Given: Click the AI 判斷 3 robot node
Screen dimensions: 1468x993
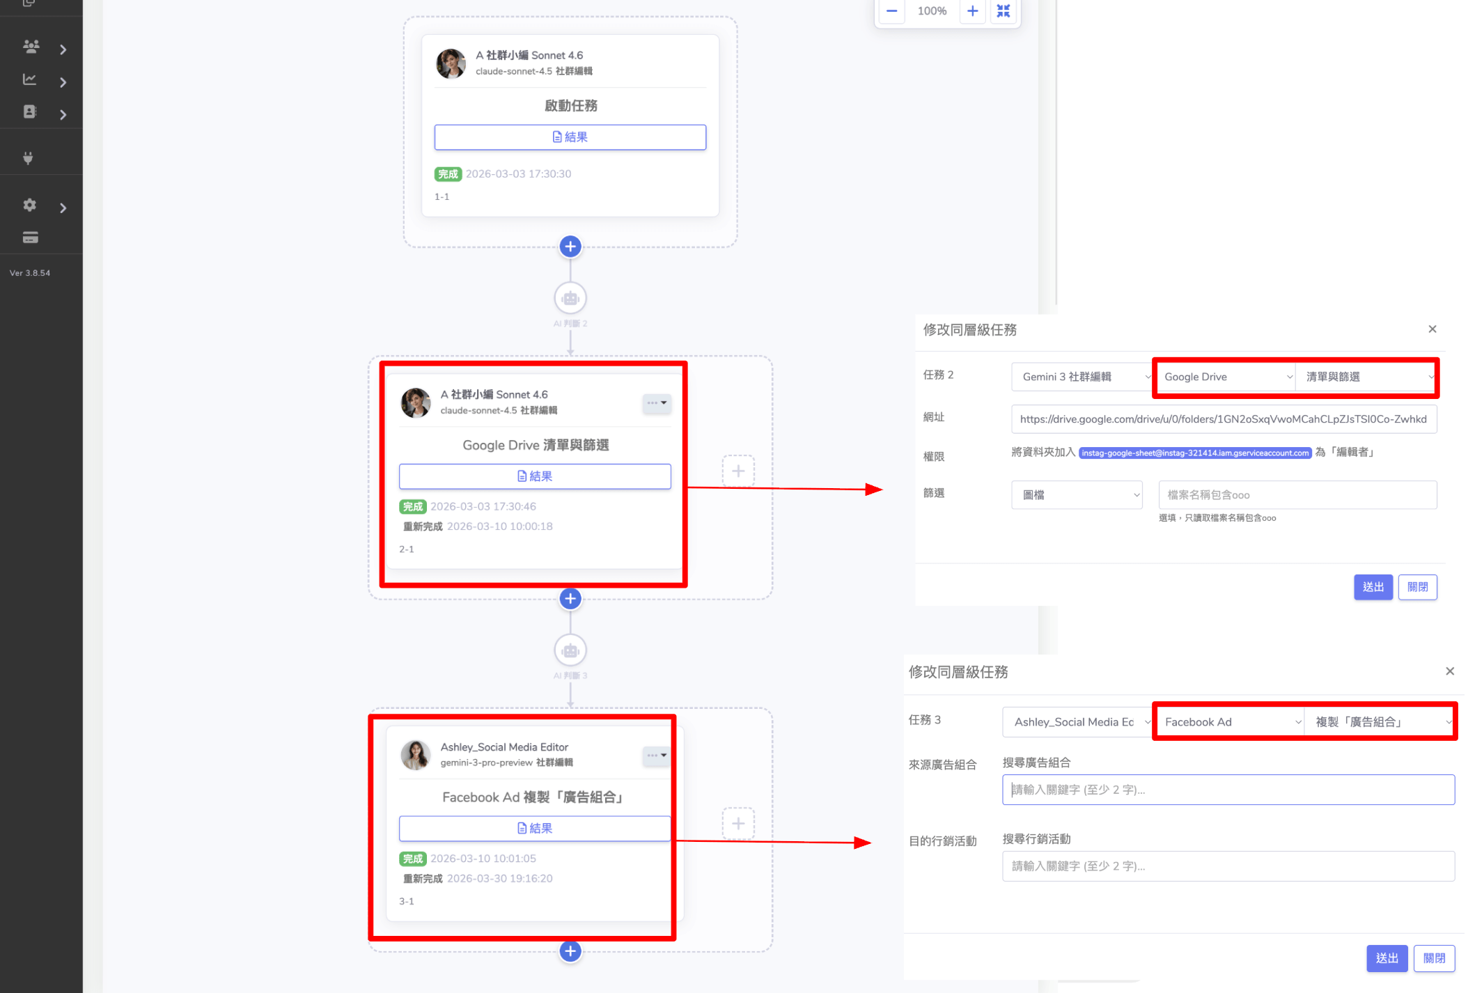Looking at the screenshot, I should click(x=570, y=651).
